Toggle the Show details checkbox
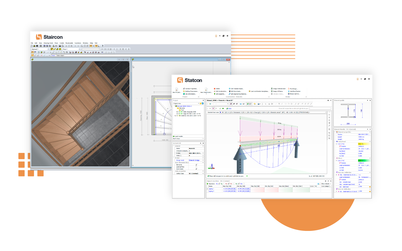This screenshot has height=251, width=402. click(321, 184)
